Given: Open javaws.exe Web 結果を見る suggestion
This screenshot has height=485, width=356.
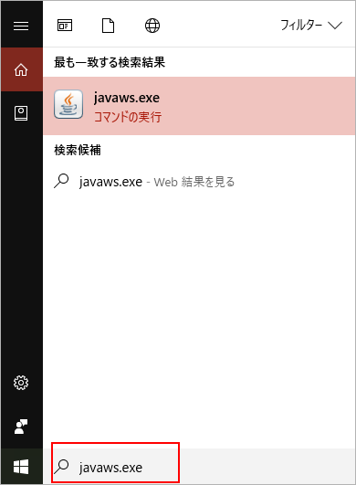Looking at the screenshot, I should 199,182.
